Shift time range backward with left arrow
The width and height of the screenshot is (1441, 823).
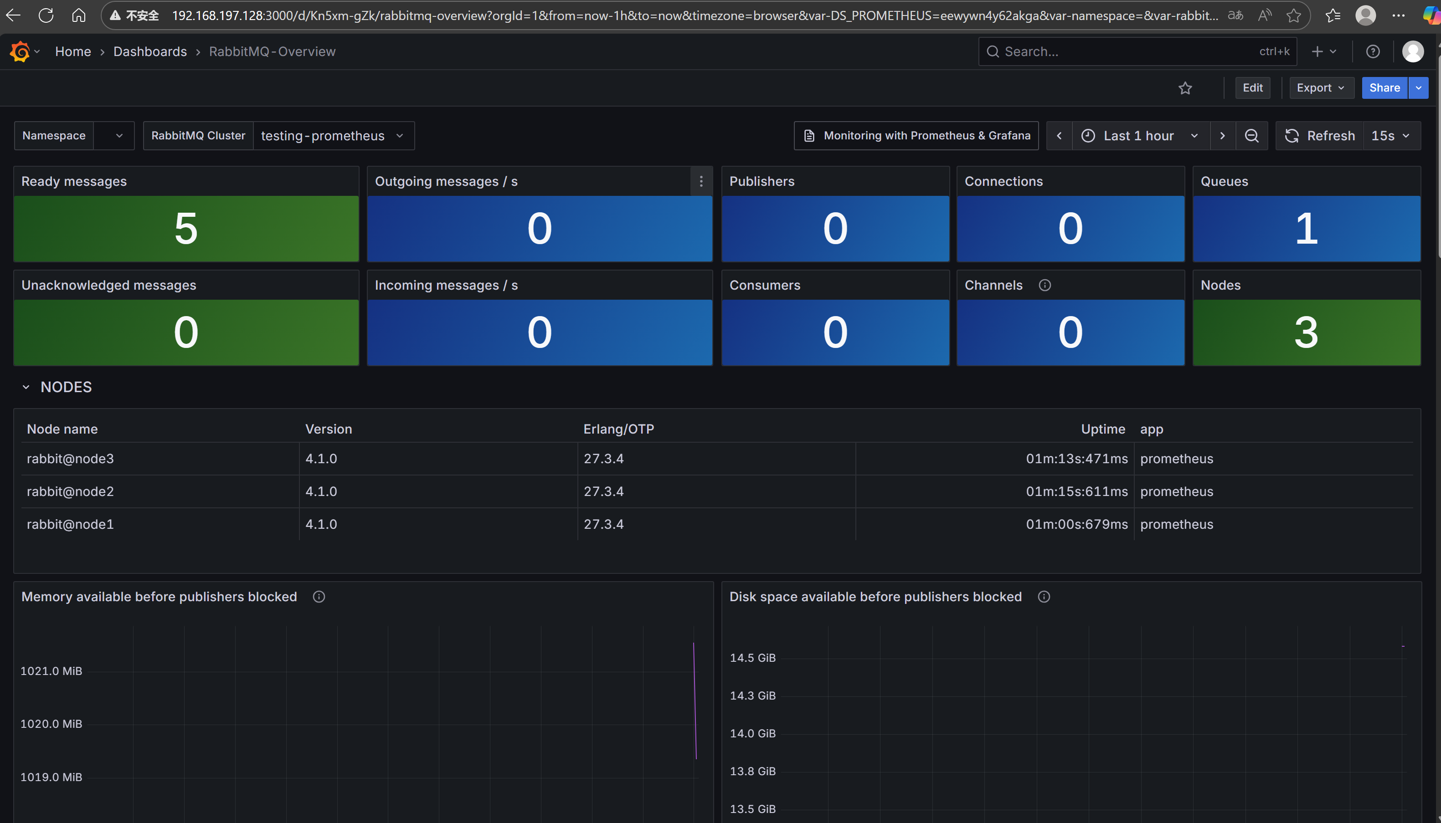1059,136
